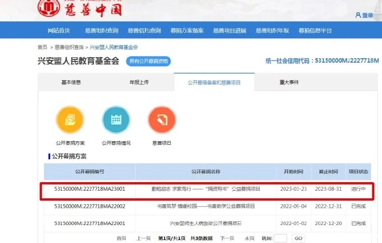The width and height of the screenshot is (382, 243).
Task: Click end date 2022-12-31
Action: click(x=328, y=206)
